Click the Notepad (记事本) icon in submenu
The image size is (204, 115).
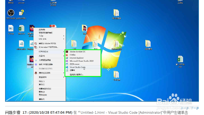point(67,70)
